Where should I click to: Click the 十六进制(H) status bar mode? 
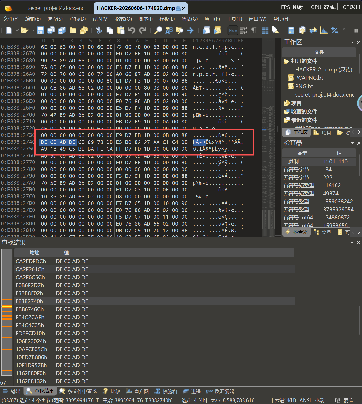pyautogui.click(x=283, y=400)
